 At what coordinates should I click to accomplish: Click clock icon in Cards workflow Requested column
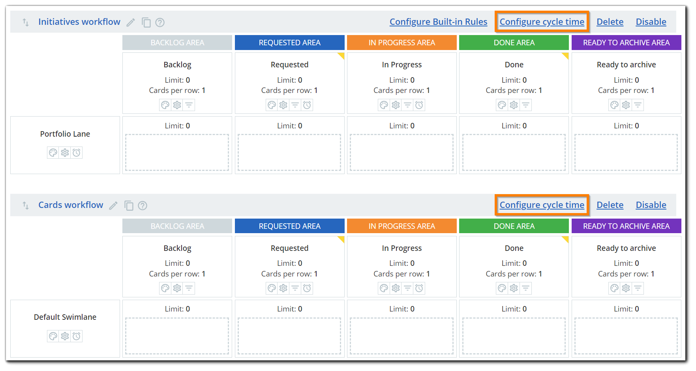point(307,288)
